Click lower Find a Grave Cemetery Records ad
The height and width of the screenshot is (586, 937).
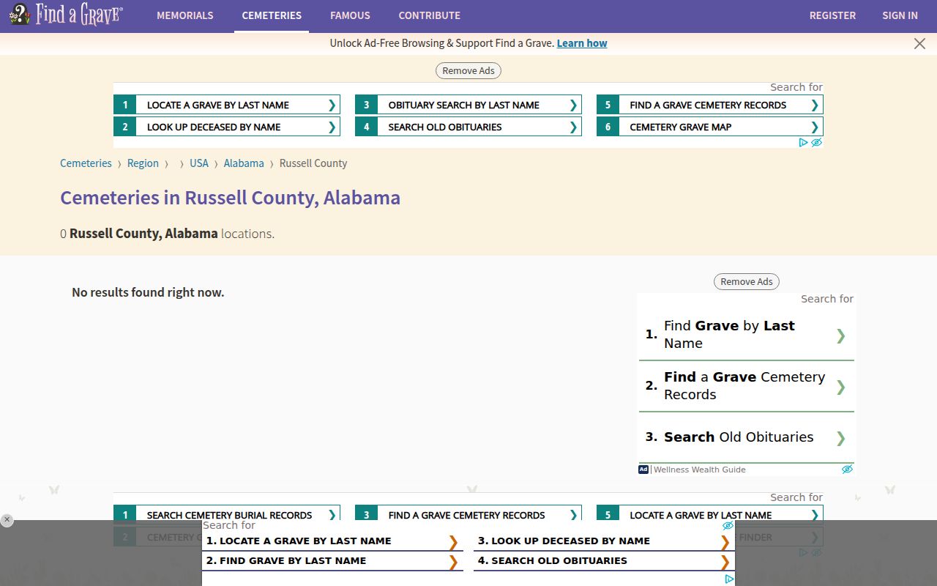click(468, 513)
